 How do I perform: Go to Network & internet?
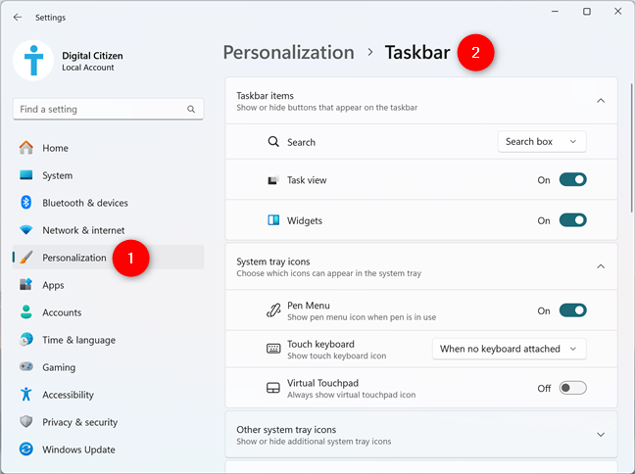pyautogui.click(x=108, y=230)
